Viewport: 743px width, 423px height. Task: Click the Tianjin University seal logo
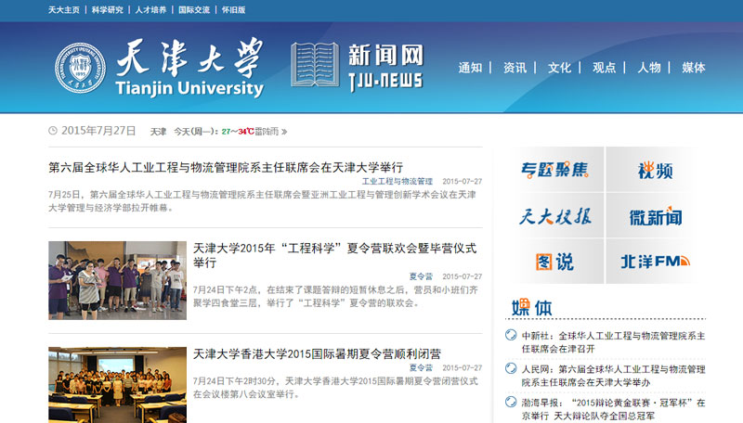[81, 69]
